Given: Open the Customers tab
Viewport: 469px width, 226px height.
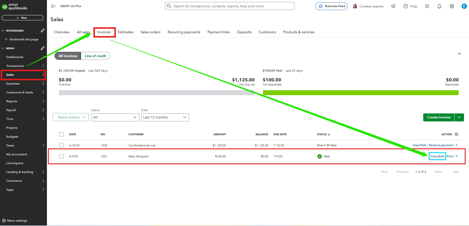Looking at the screenshot, I should point(267,32).
